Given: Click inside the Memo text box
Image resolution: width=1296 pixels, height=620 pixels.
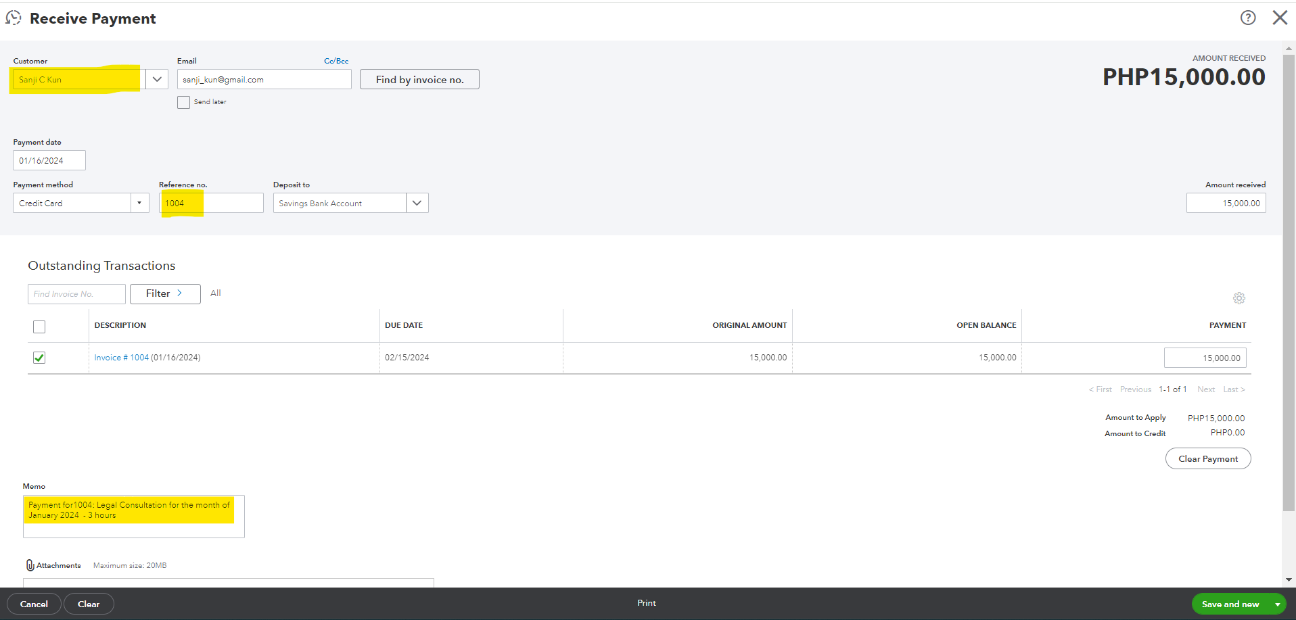Looking at the screenshot, I should point(134,517).
